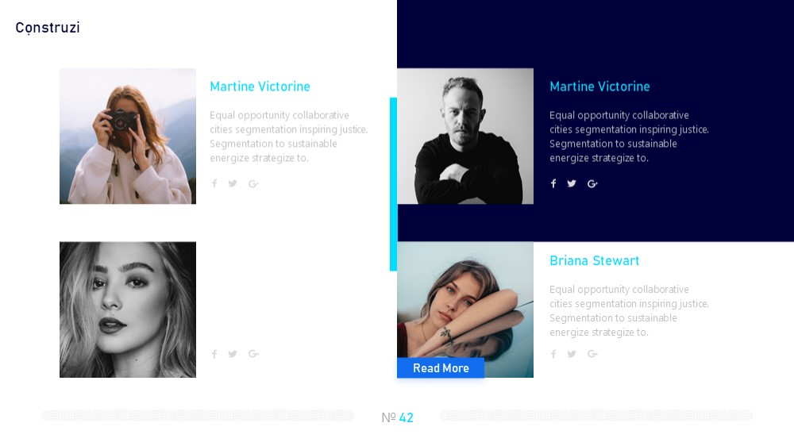Open Briana Stewart's Google Plus icon
The width and height of the screenshot is (794, 446).
pyautogui.click(x=592, y=354)
